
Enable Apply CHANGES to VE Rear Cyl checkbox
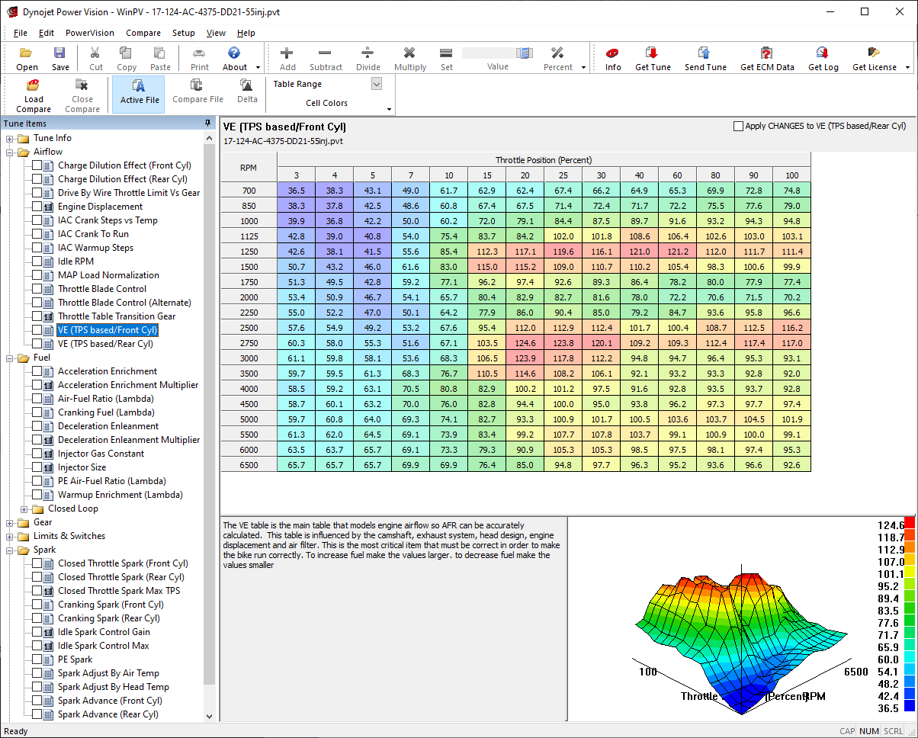tap(738, 127)
